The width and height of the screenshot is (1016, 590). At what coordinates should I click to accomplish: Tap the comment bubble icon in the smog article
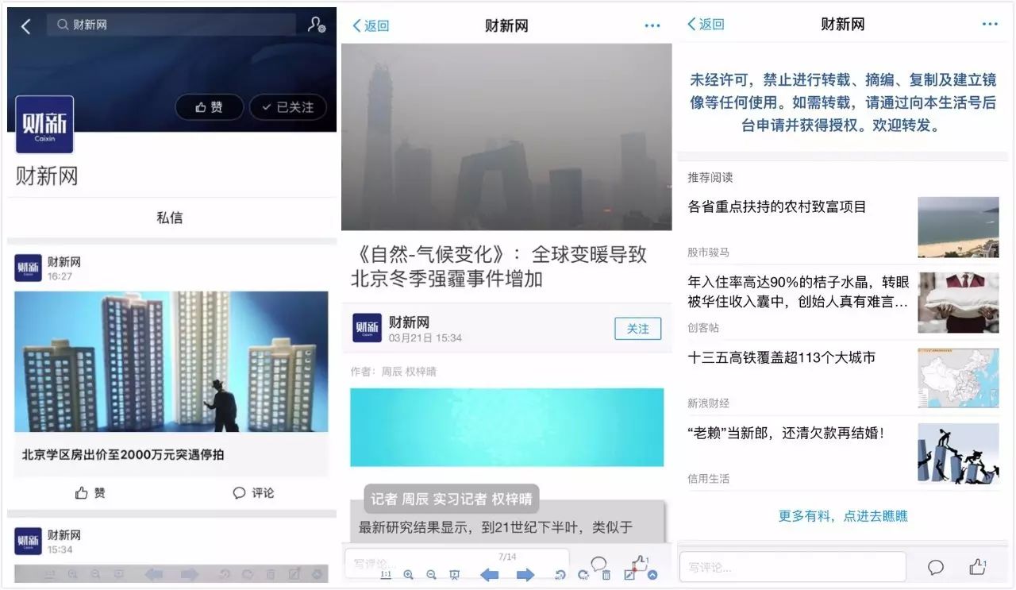point(599,563)
